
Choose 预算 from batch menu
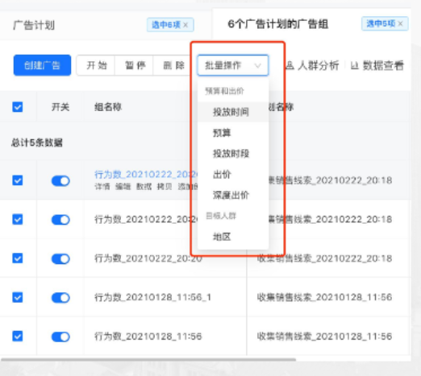(x=233, y=133)
